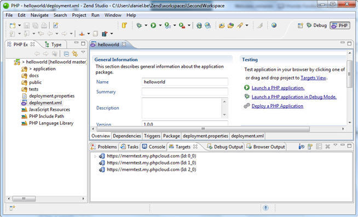Viewport: 358px width, 217px height.
Task: Click the Search flashlight toolbar icon
Action: [x=240, y=25]
